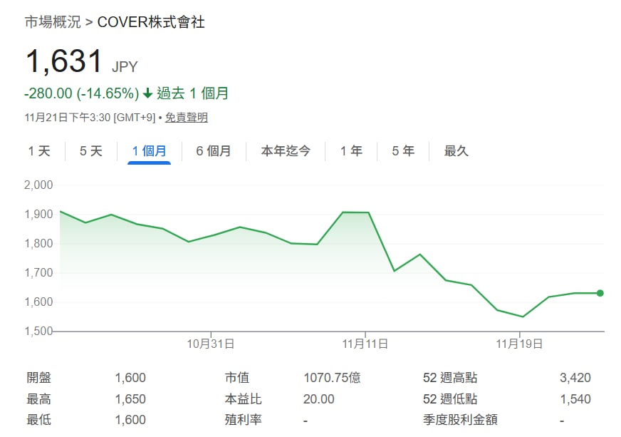Click the green down arrow price indicator
The width and height of the screenshot is (621, 437).
pos(147,93)
